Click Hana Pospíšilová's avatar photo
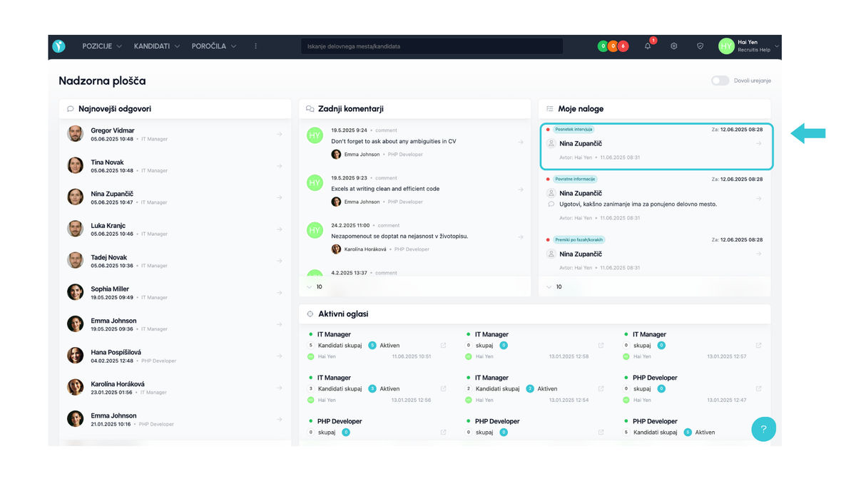Viewport: 856px width, 481px height. coord(75,356)
